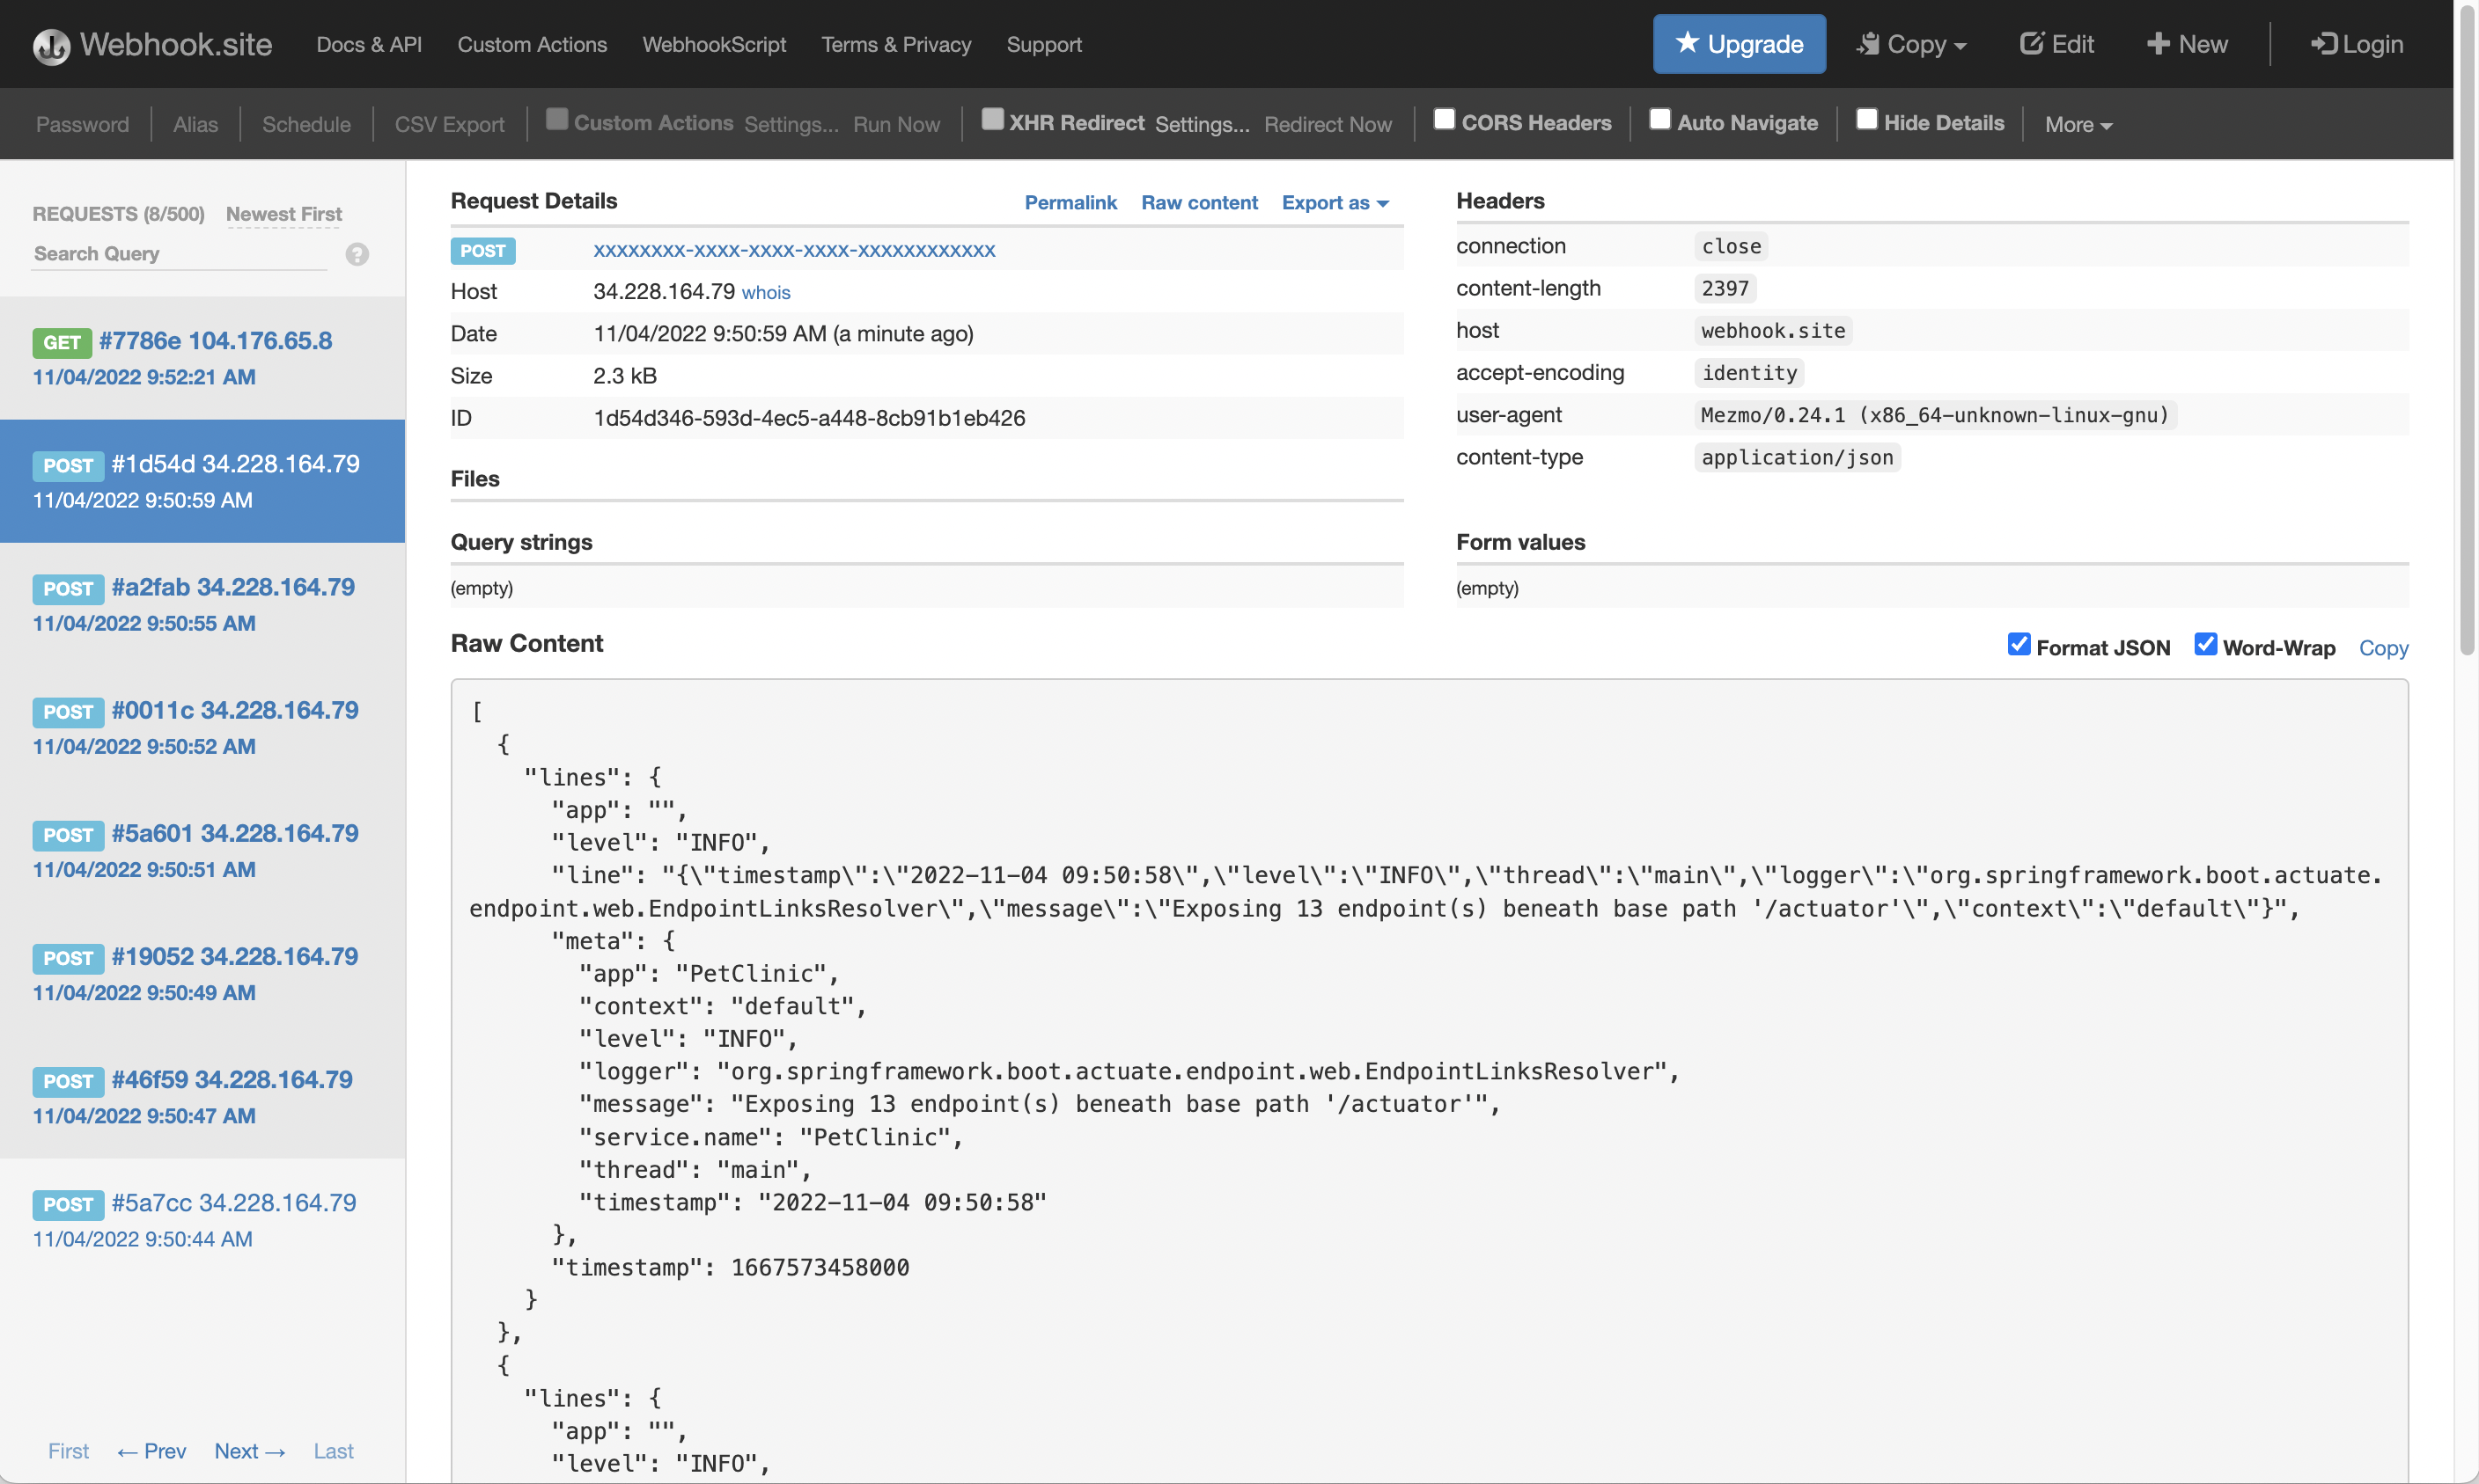Enable the Custom Actions checkbox
Viewport: 2479px width, 1484px height.
point(557,120)
